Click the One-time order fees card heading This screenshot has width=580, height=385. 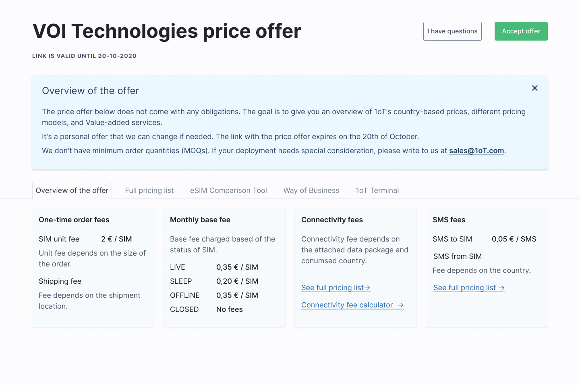[x=74, y=220]
